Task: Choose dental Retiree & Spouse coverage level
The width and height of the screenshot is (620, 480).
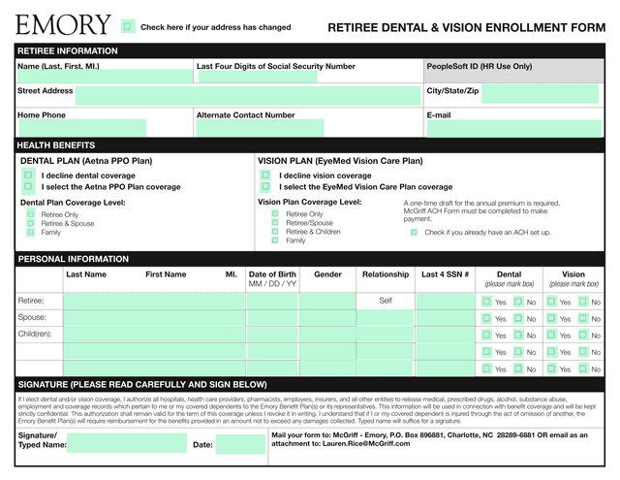Action: [x=31, y=223]
